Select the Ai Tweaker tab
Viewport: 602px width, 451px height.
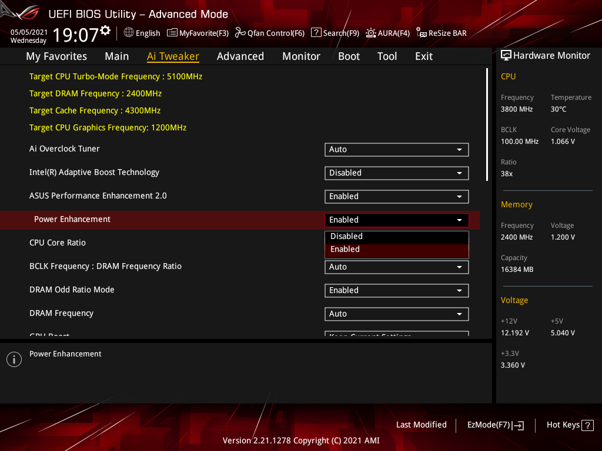click(173, 56)
